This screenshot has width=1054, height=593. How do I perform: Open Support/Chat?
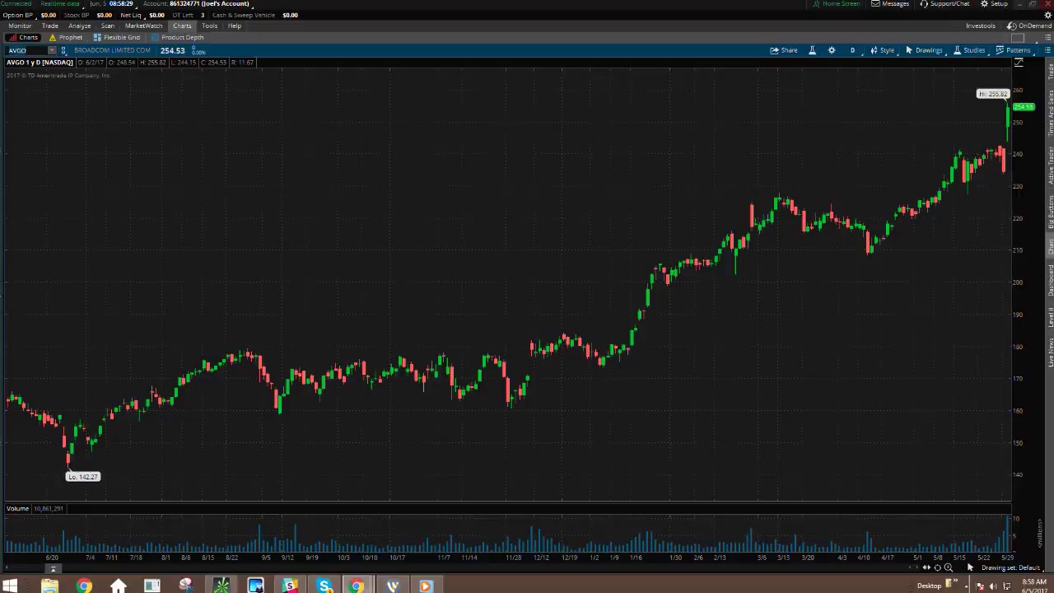click(944, 3)
